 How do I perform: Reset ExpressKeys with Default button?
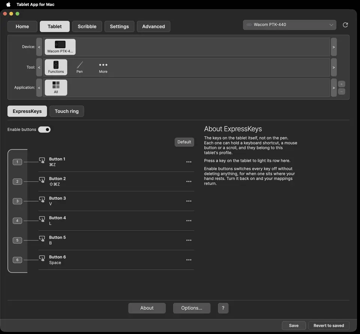click(184, 142)
